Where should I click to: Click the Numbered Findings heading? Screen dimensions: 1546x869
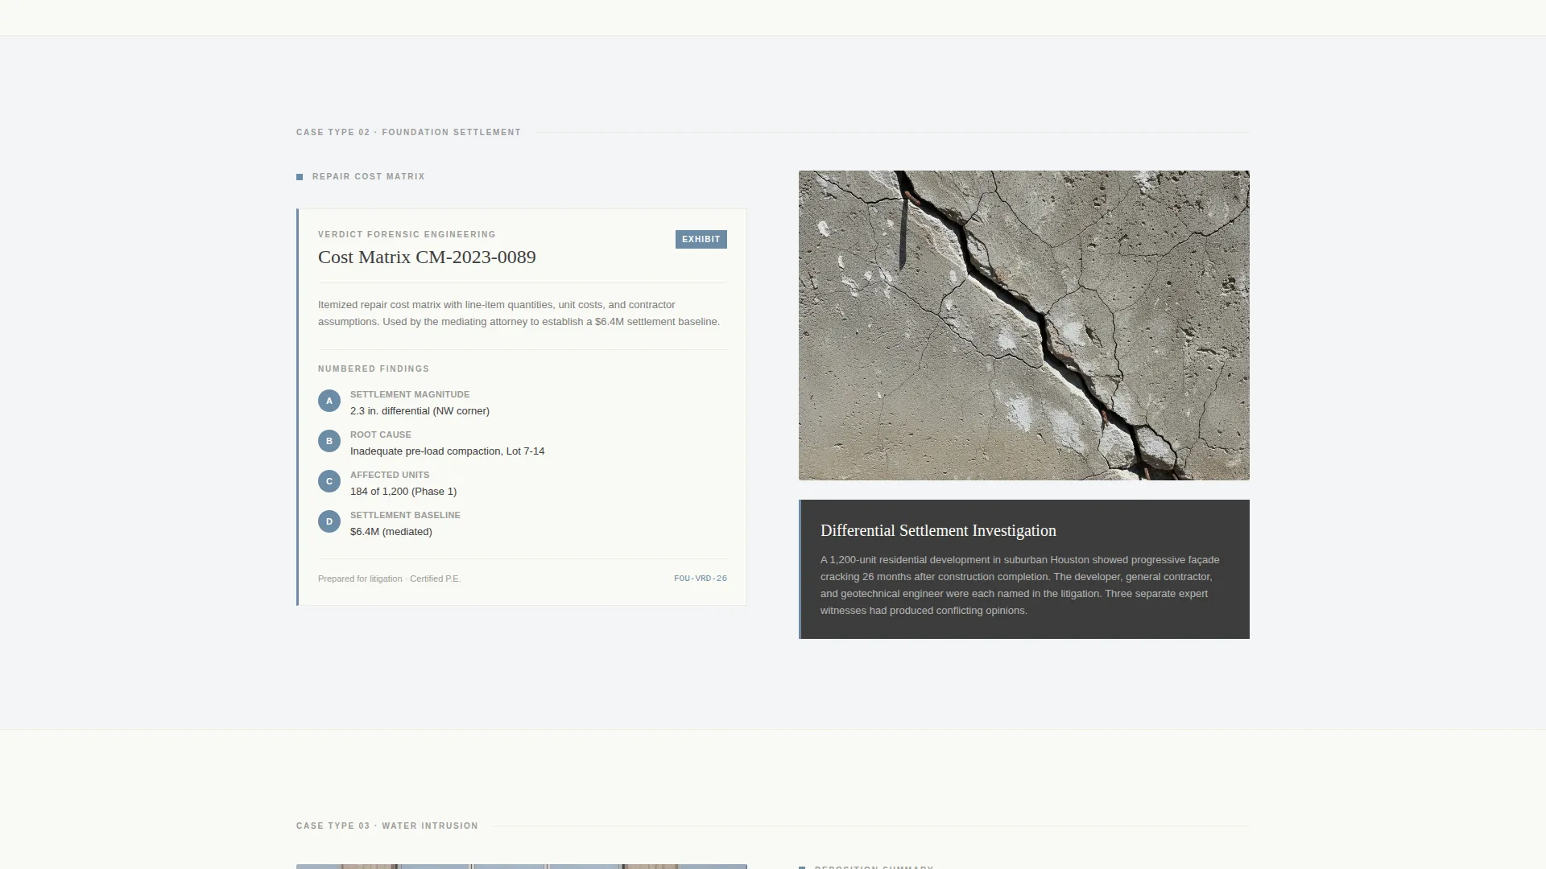tap(374, 369)
